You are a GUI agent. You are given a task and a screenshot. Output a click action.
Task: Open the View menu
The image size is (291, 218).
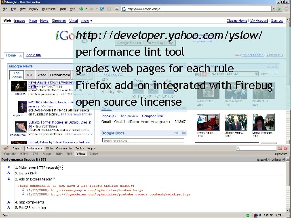23,9
